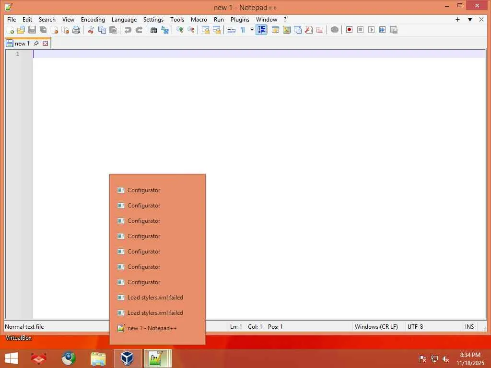Toggle Word Wrap in the toolbar

231,30
